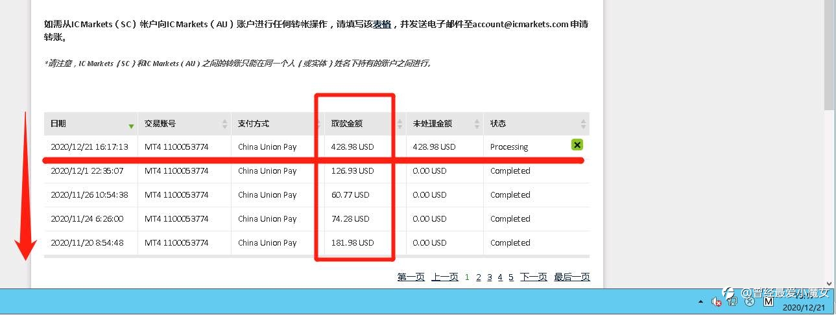Sort table by 取款金额 column header
This screenshot has width=836, height=315.
[365, 123]
